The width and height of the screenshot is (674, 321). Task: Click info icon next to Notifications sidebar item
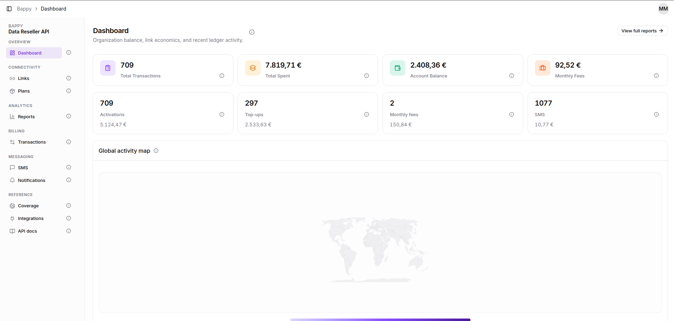point(69,180)
